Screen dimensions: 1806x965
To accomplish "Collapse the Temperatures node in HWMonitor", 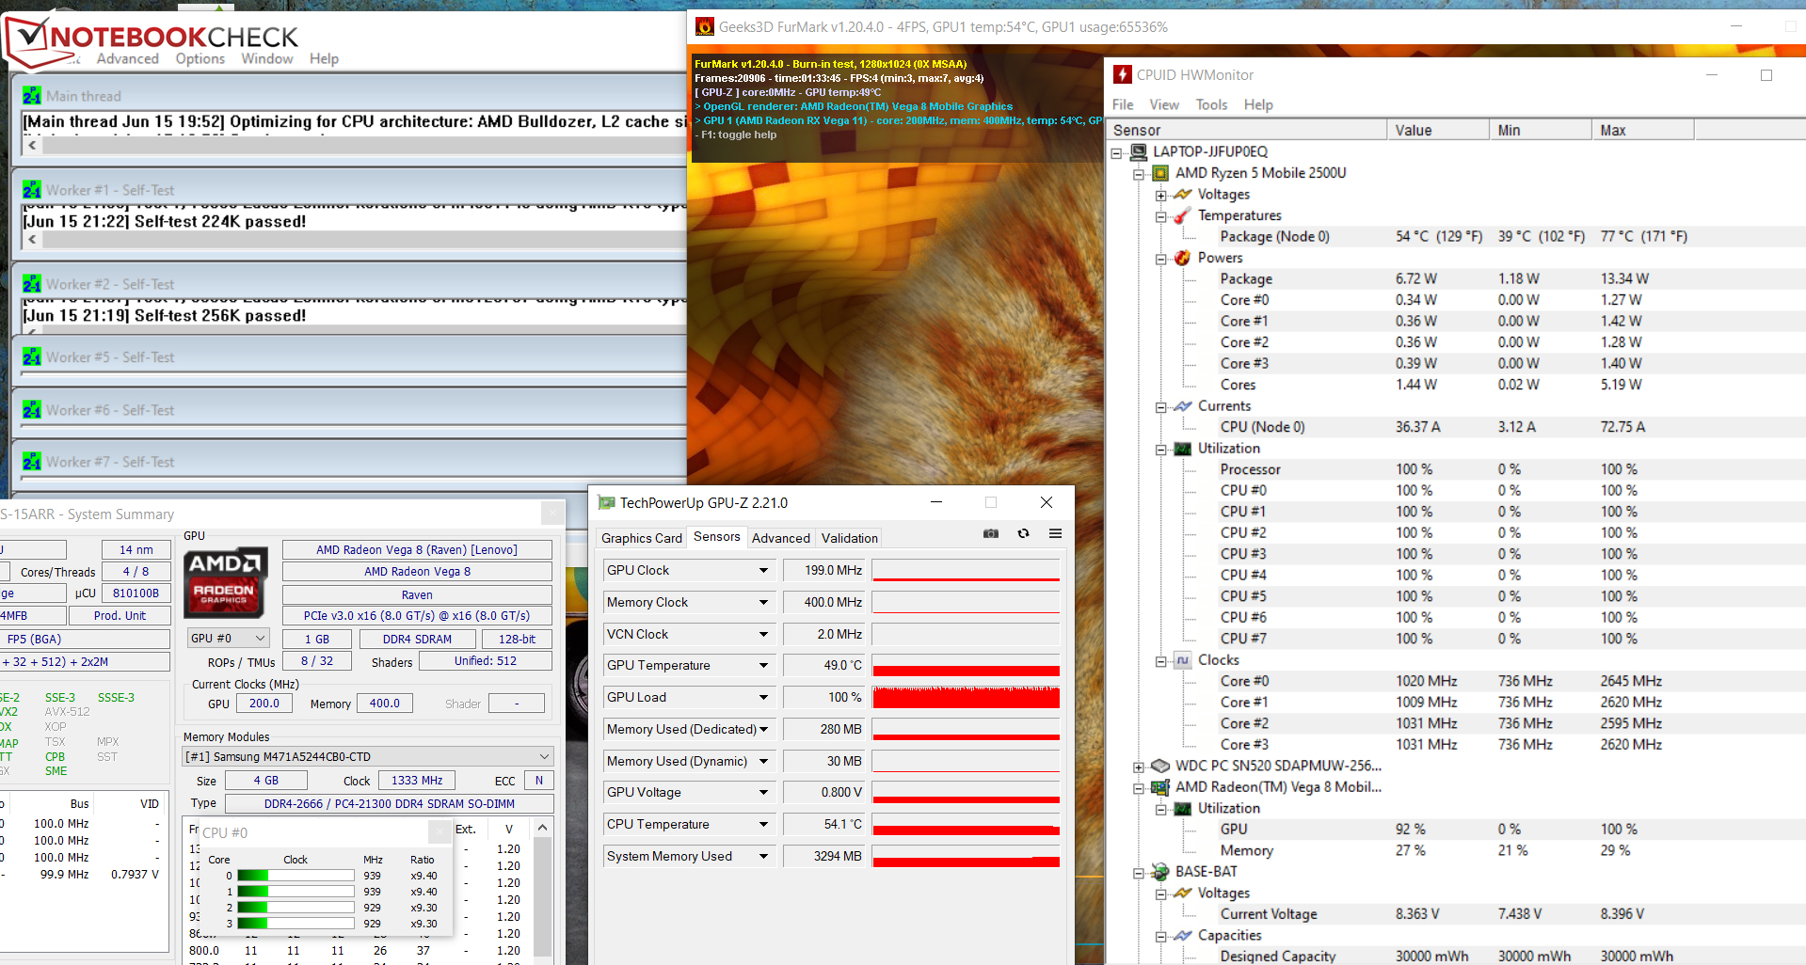I will pos(1161,216).
